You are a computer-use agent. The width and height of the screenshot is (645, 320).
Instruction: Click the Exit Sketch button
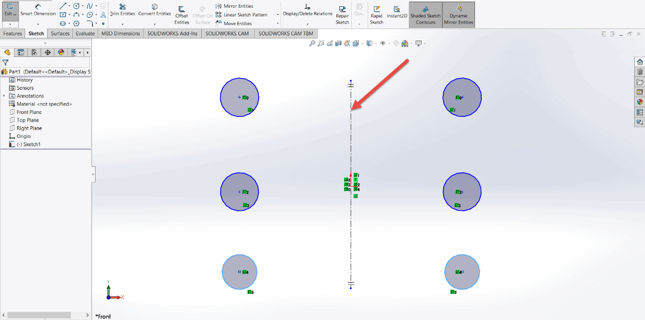10,10
